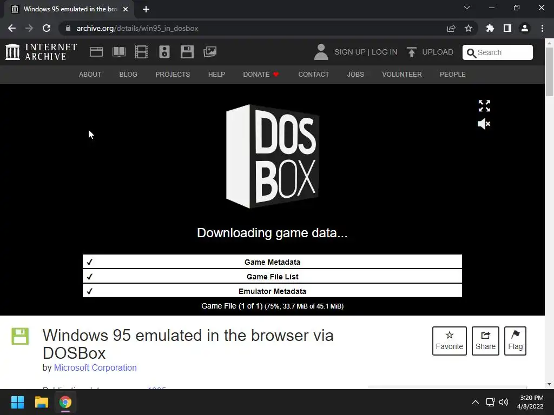Focus the Internet Archive Search box
Viewport: 554px width, 415px height.
point(498,52)
